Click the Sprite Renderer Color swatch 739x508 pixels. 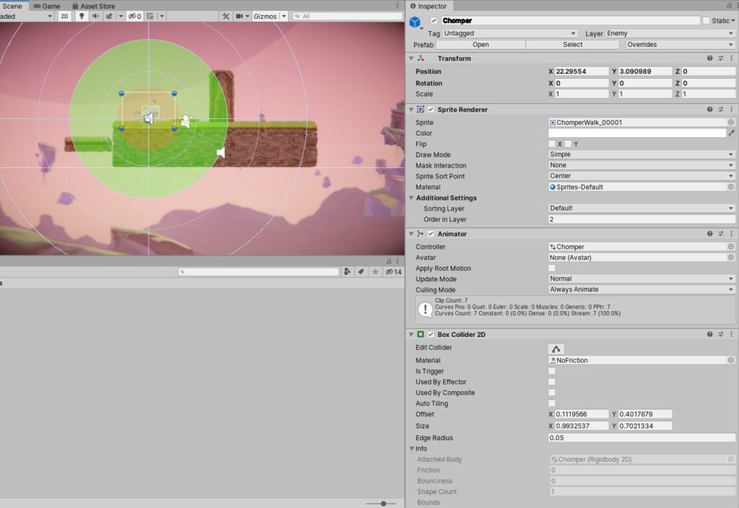(x=637, y=133)
